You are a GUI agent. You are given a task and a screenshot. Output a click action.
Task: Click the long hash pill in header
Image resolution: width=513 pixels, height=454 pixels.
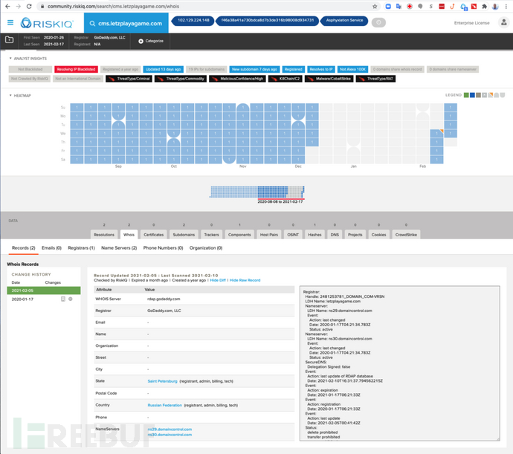[268, 21]
